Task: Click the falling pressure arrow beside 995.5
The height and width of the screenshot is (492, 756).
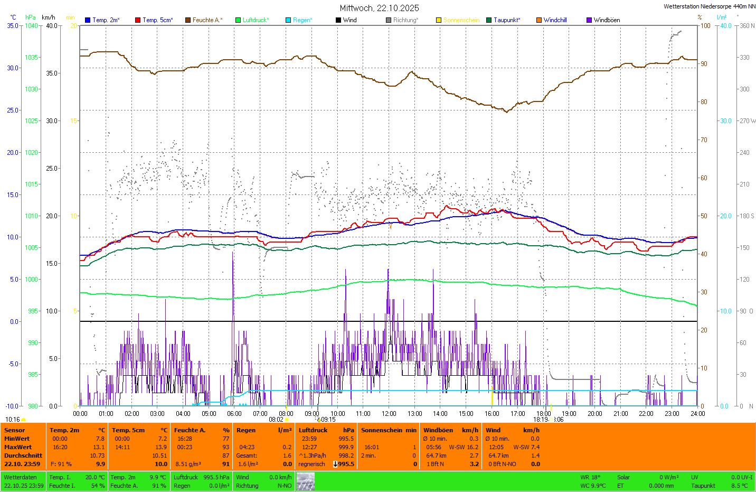Action: coord(335,464)
